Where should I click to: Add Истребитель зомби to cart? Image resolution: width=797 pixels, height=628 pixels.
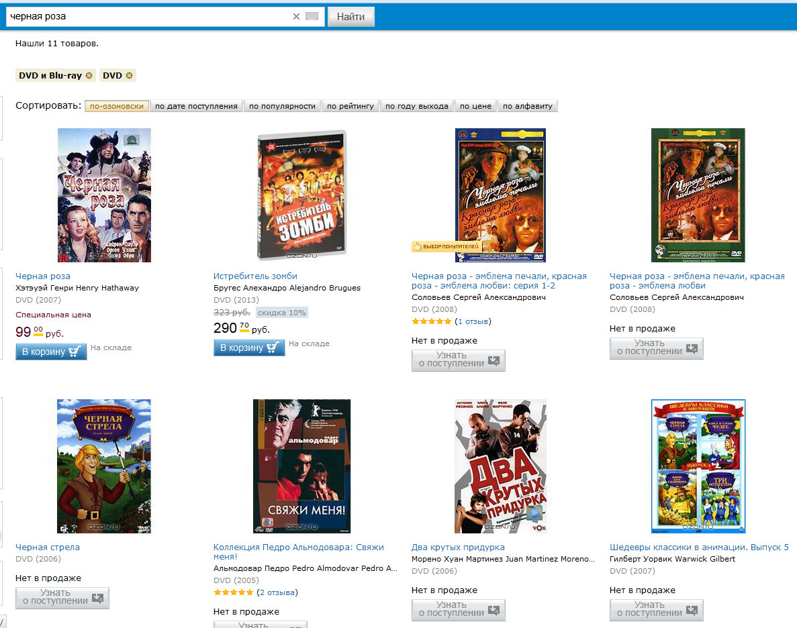tap(249, 348)
